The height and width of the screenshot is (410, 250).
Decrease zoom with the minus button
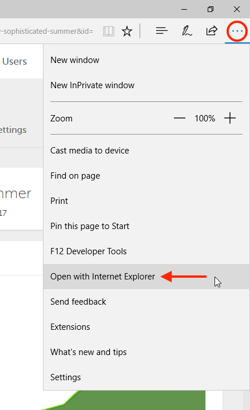pos(180,118)
